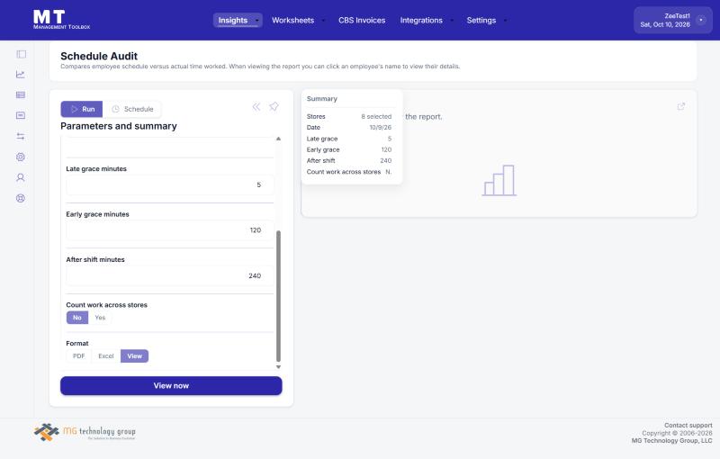Choose PDF format

[x=79, y=356]
